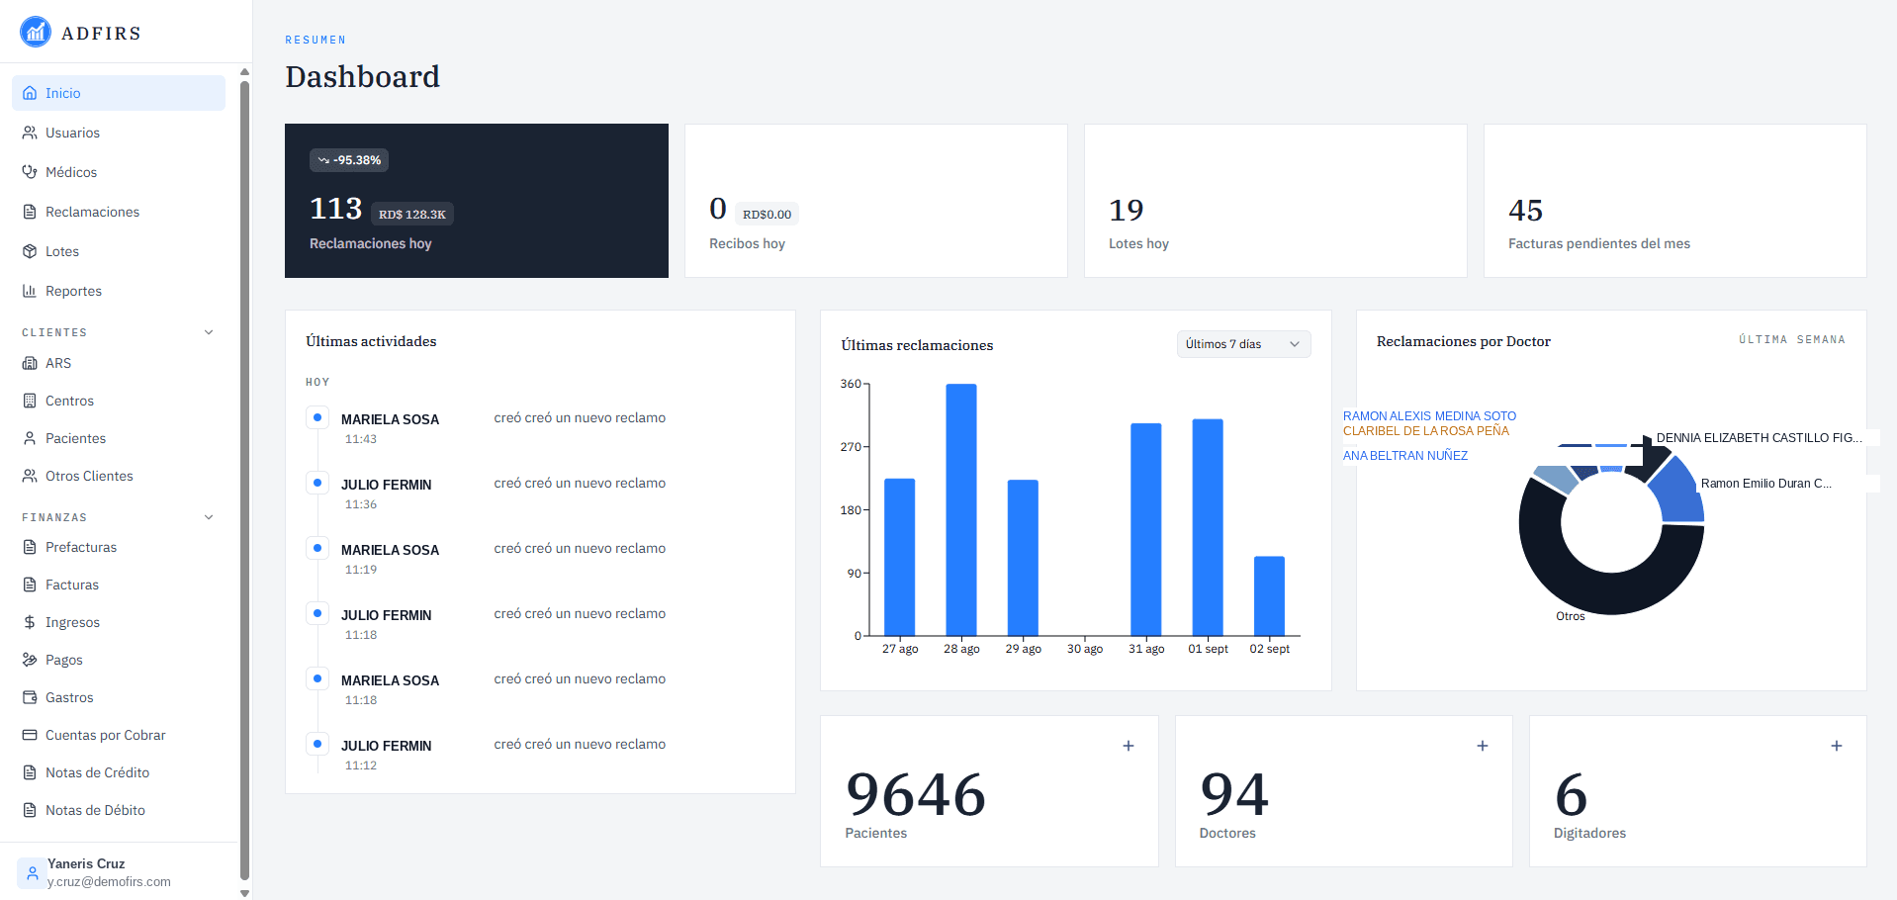Click the Gastros wallet icon
This screenshot has width=1897, height=900.
(30, 697)
